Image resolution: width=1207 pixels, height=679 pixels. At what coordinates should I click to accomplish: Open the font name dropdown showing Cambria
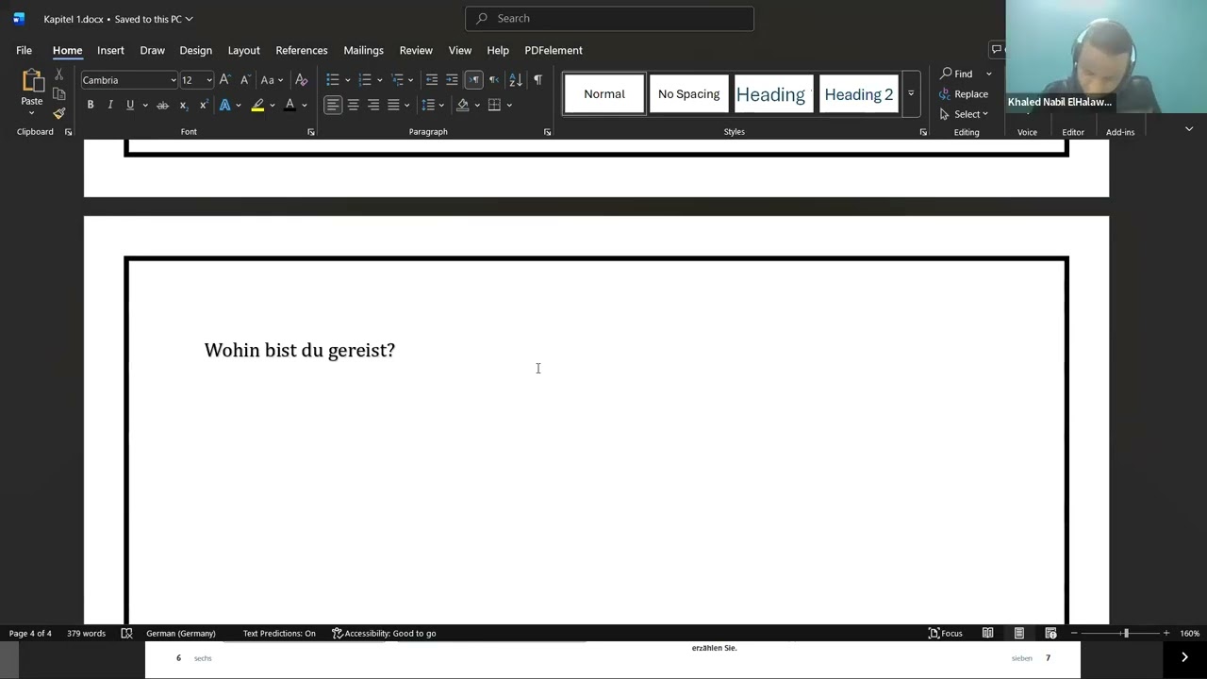coord(174,80)
